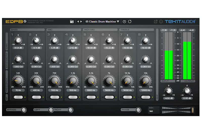Click band 3 gain knob
202x135 pixels.
point(55,40)
